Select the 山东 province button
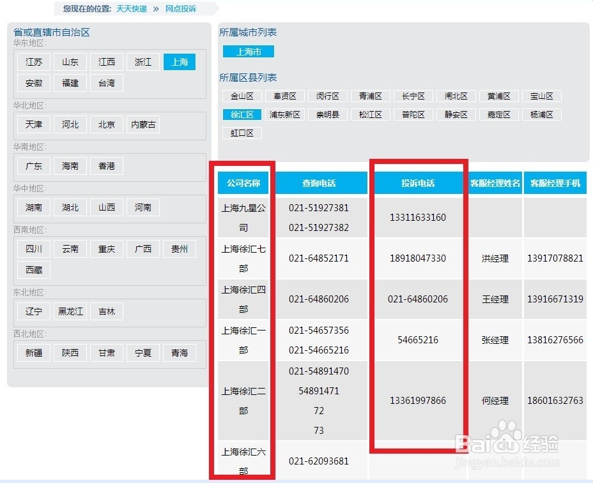The width and height of the screenshot is (593, 483). [x=70, y=62]
